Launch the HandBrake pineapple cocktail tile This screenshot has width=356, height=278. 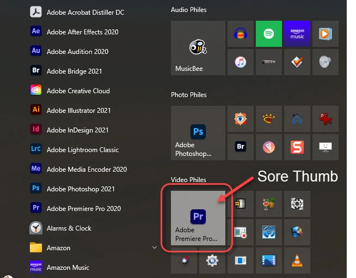click(269, 204)
